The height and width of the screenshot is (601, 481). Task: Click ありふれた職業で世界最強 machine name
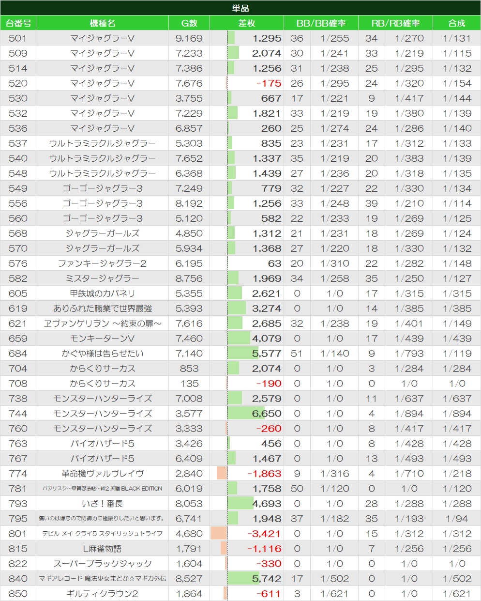102,308
